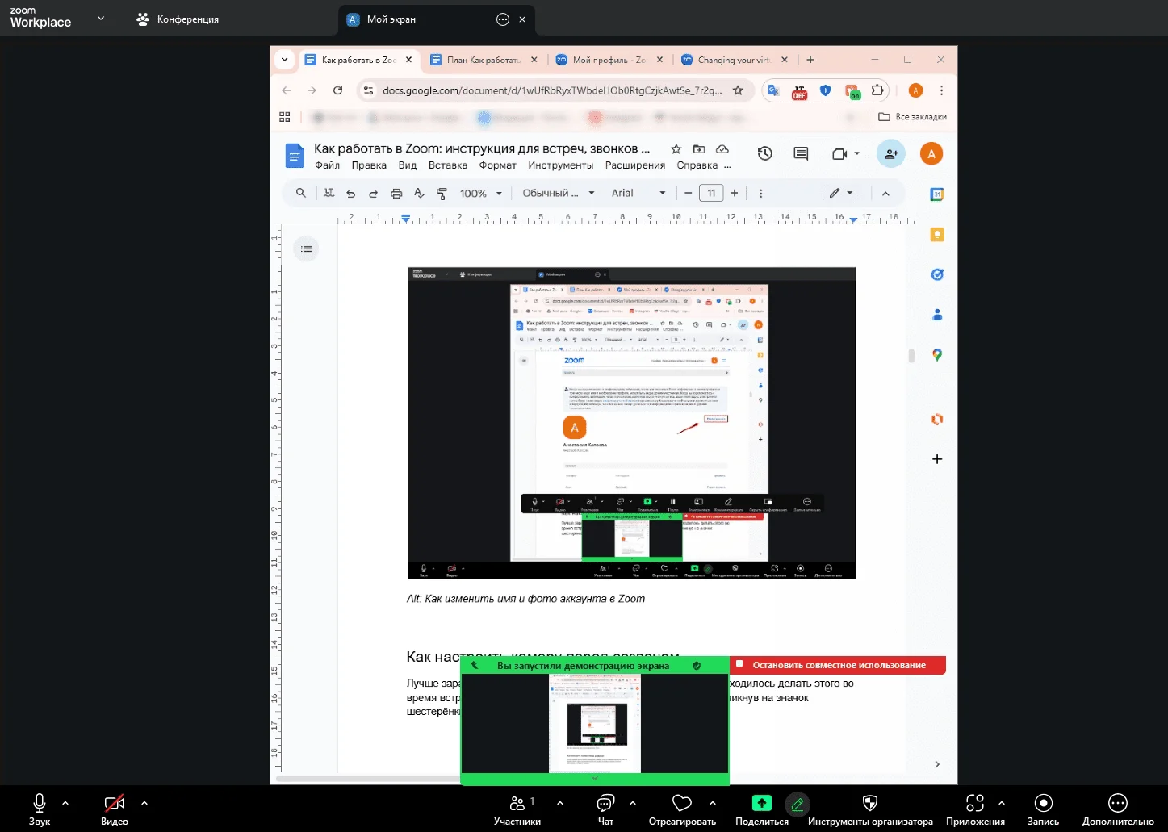Star the Google Docs document
This screenshot has width=1168, height=832.
coord(676,149)
